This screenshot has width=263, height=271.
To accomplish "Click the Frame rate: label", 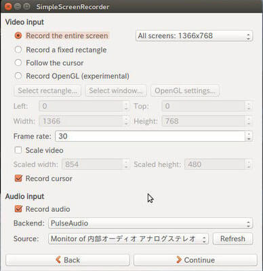I will (33, 137).
